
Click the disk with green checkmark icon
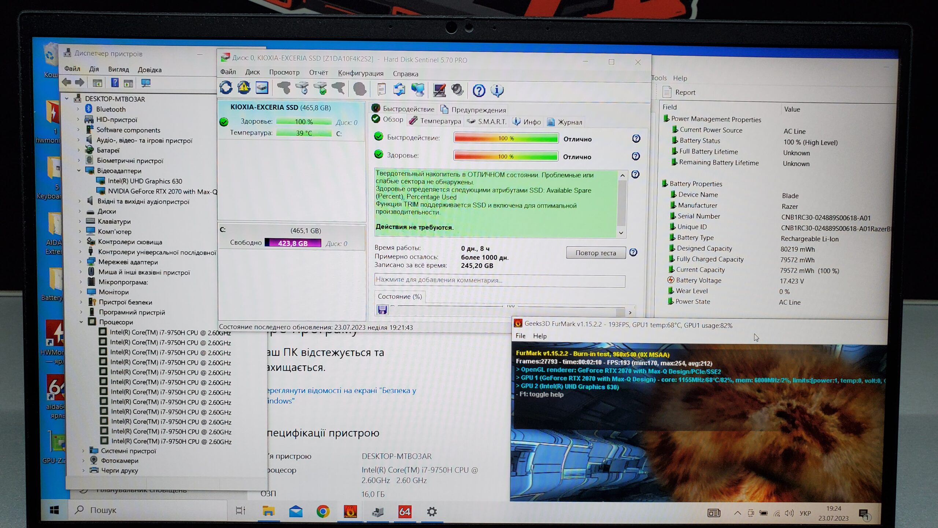click(x=320, y=89)
